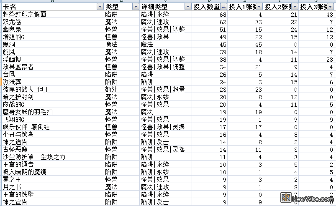Open the 类型 column filter dropdown
336x206 pixels.
[x=136, y=7]
